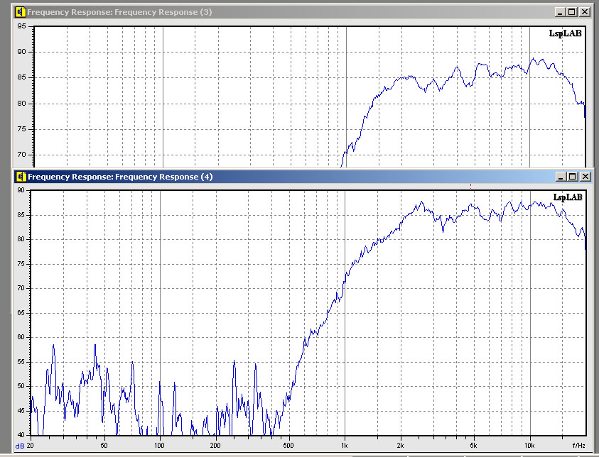Click the 80 dB label in Frequency Response (3)

click(x=21, y=104)
